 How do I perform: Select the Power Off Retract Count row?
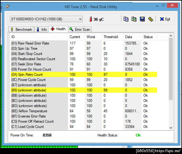click(x=84, y=121)
